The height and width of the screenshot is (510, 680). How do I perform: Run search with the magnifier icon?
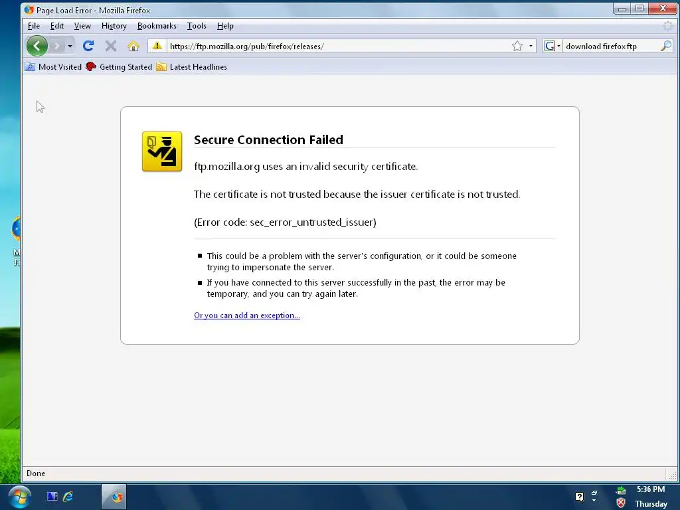[665, 46]
